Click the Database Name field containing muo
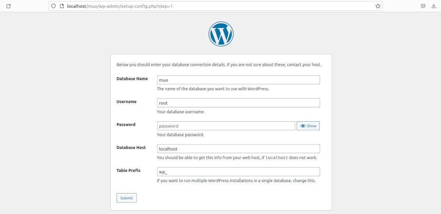 pyautogui.click(x=238, y=80)
